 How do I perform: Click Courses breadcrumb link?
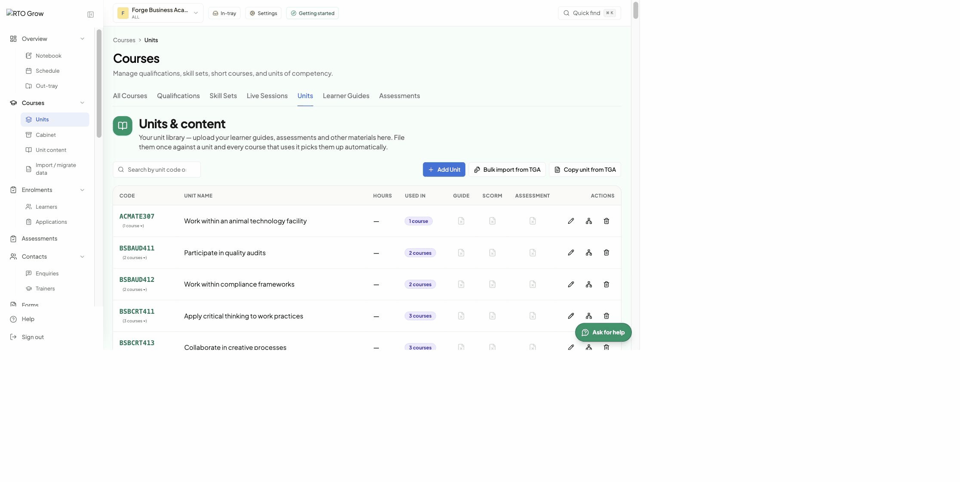(124, 40)
